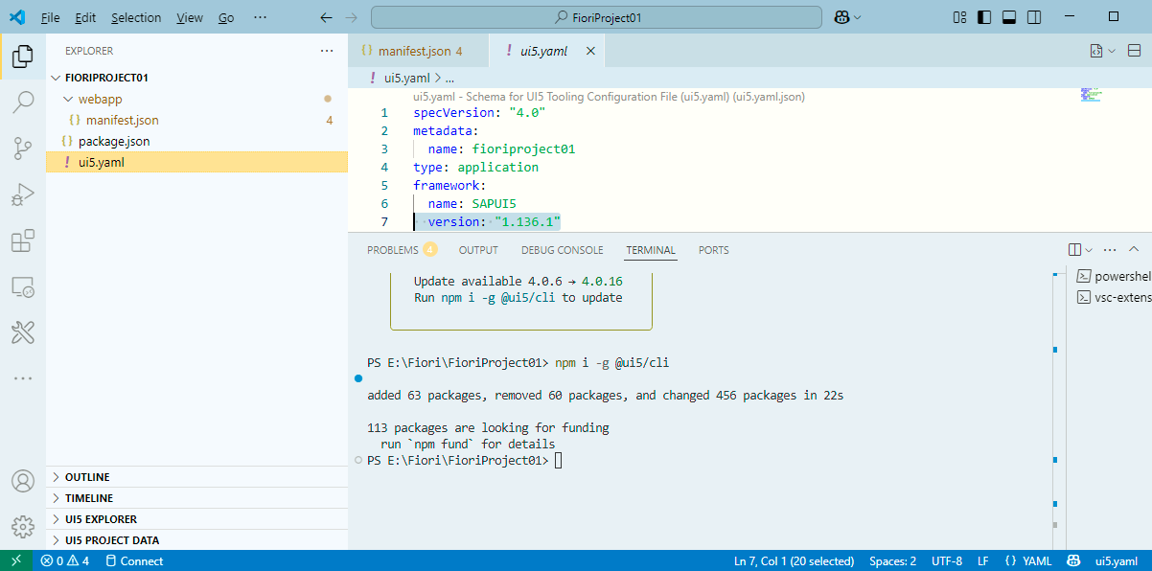Toggle the Primary Side Bar visibility
The width and height of the screenshot is (1152, 571).
984,17
